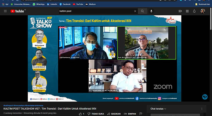Open the Apl apps bookmark
Screen dimensions: 212x116
pos(5,4)
